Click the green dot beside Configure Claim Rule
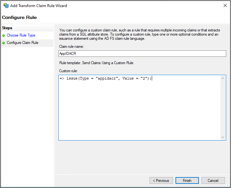This screenshot has height=188, width=231. point(4,43)
